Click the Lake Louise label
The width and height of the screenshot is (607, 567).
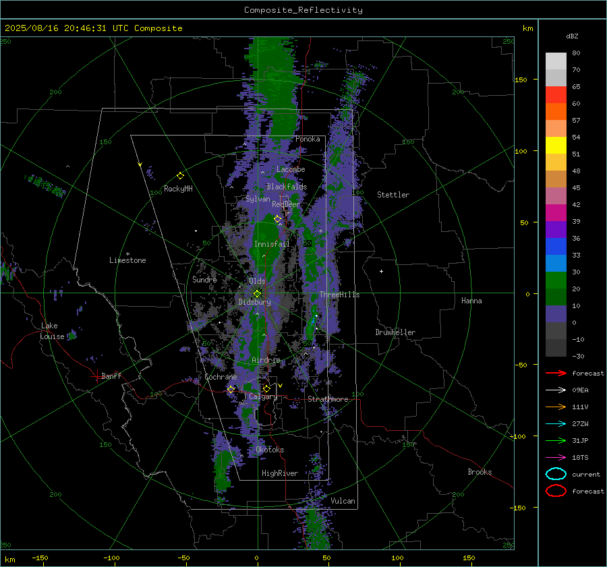coord(53,331)
